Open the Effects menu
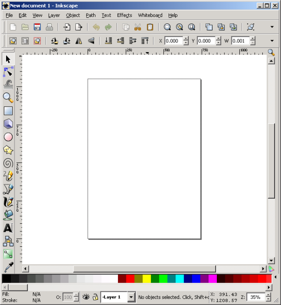This screenshot has width=281, height=305. tap(125, 15)
